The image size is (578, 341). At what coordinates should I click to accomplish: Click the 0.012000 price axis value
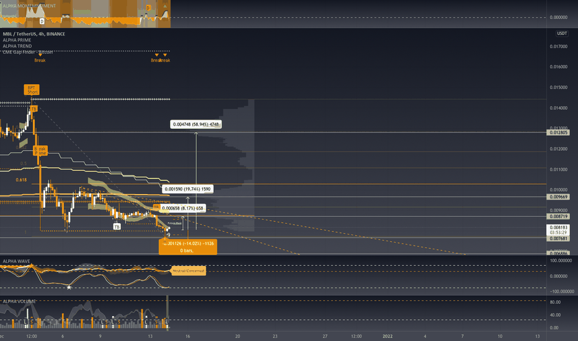tap(558, 149)
